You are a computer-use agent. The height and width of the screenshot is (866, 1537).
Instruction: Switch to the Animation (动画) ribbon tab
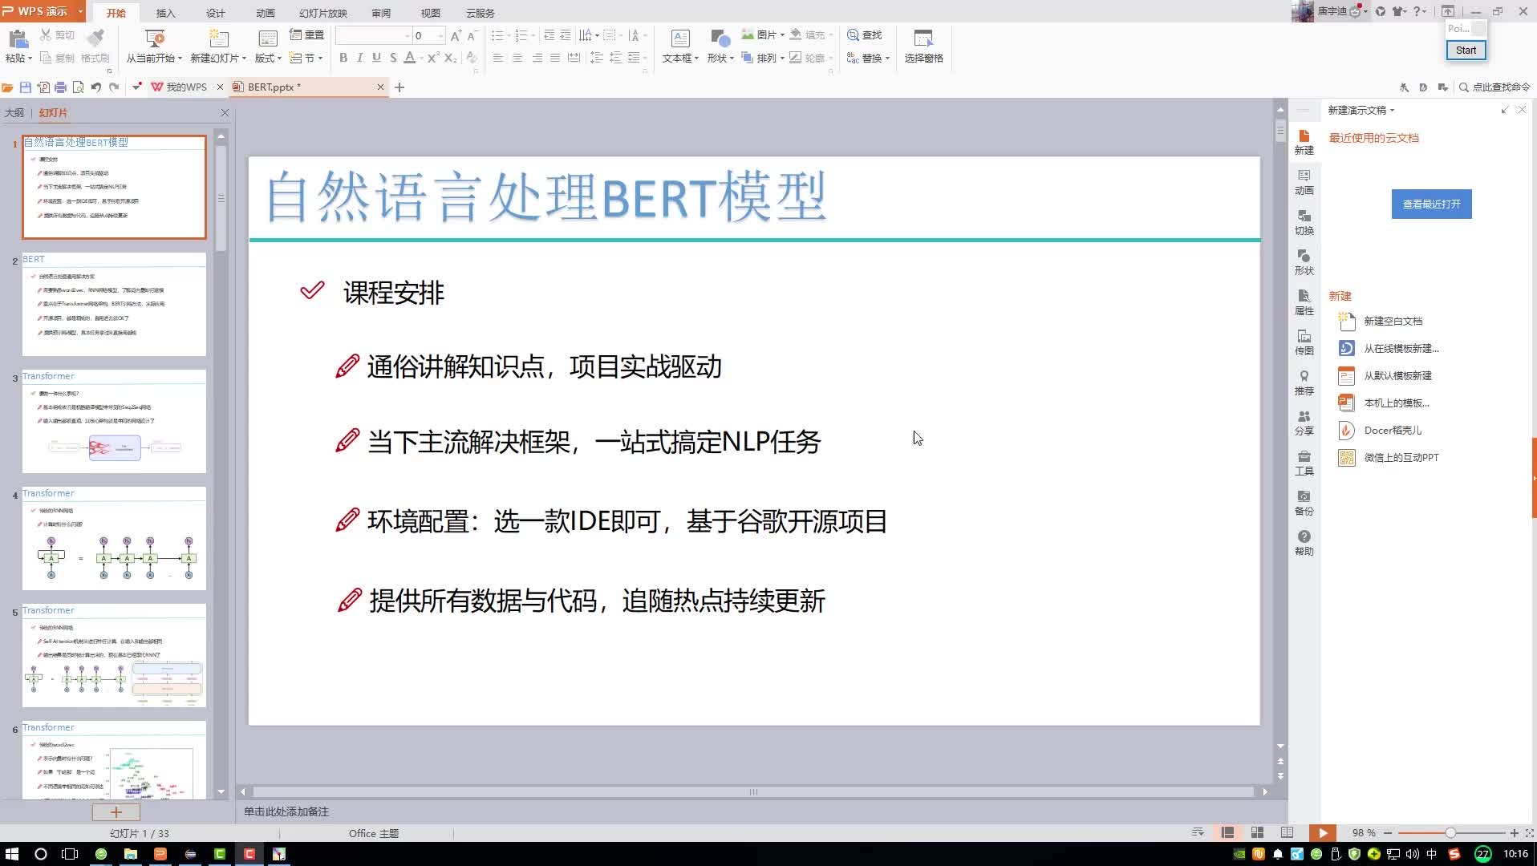point(266,13)
